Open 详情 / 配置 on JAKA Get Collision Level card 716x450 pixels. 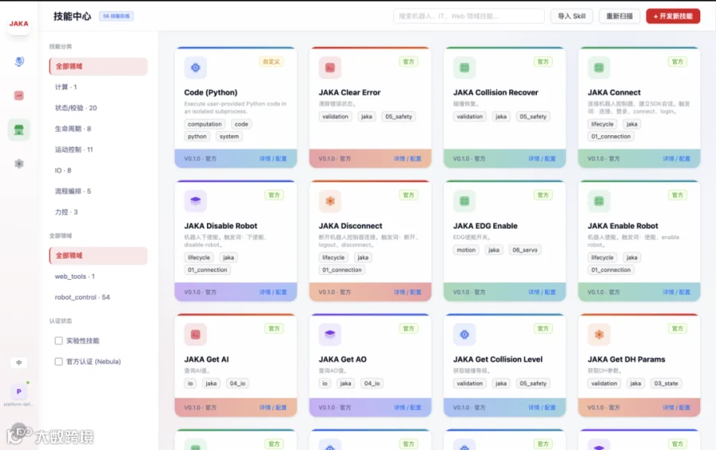[x=542, y=408]
